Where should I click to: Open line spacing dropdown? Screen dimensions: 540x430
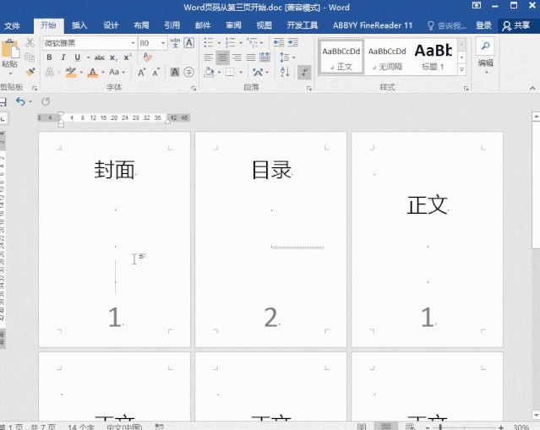tap(287, 57)
